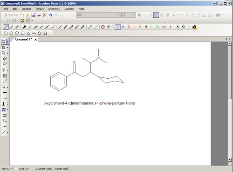Click the yellow-green image icon
Viewport: 233px width, 172px height.
pos(22,21)
